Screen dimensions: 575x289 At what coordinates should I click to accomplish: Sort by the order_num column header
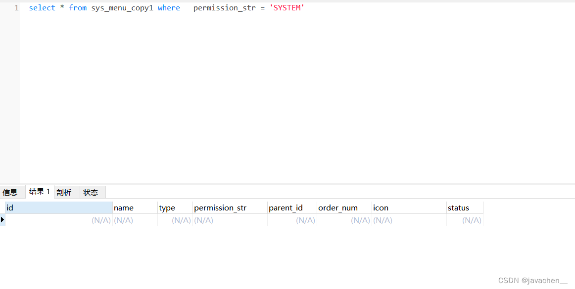[338, 207]
